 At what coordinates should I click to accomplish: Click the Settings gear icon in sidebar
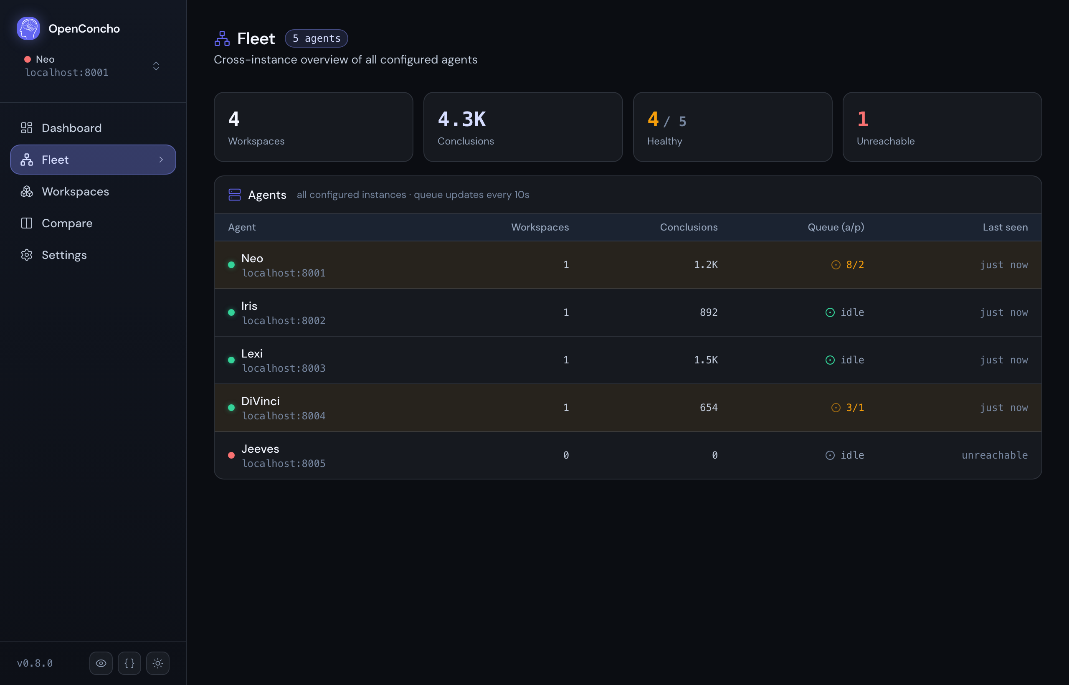point(27,255)
